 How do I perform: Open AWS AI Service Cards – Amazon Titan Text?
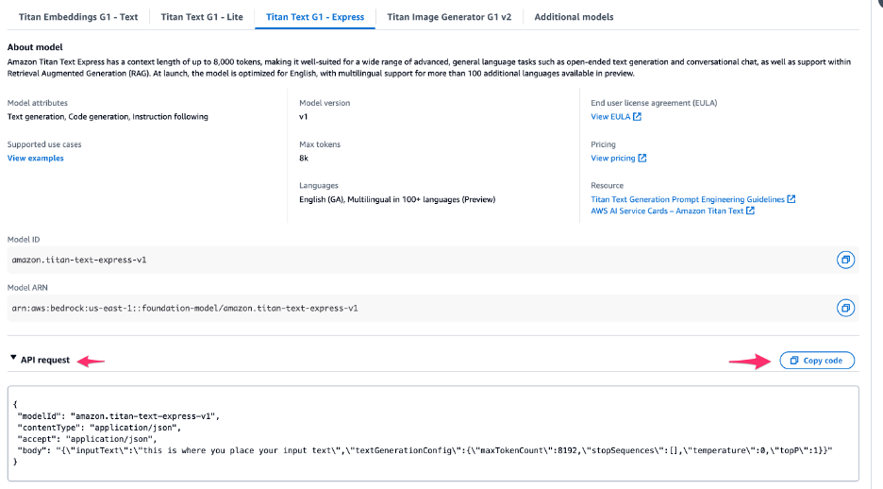667,211
